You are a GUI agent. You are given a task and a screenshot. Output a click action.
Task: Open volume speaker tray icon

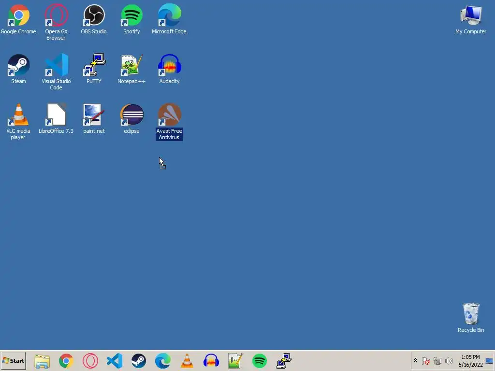coord(449,360)
